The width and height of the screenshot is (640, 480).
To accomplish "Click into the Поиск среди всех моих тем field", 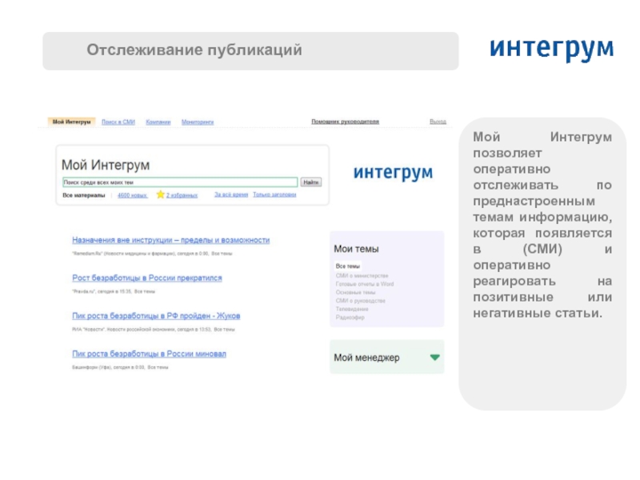I will point(179,182).
